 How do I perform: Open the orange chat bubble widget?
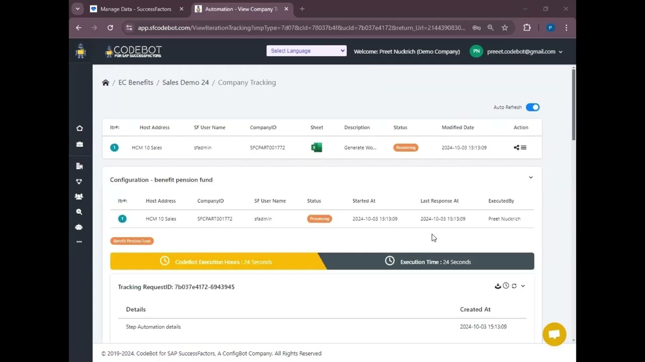(554, 334)
